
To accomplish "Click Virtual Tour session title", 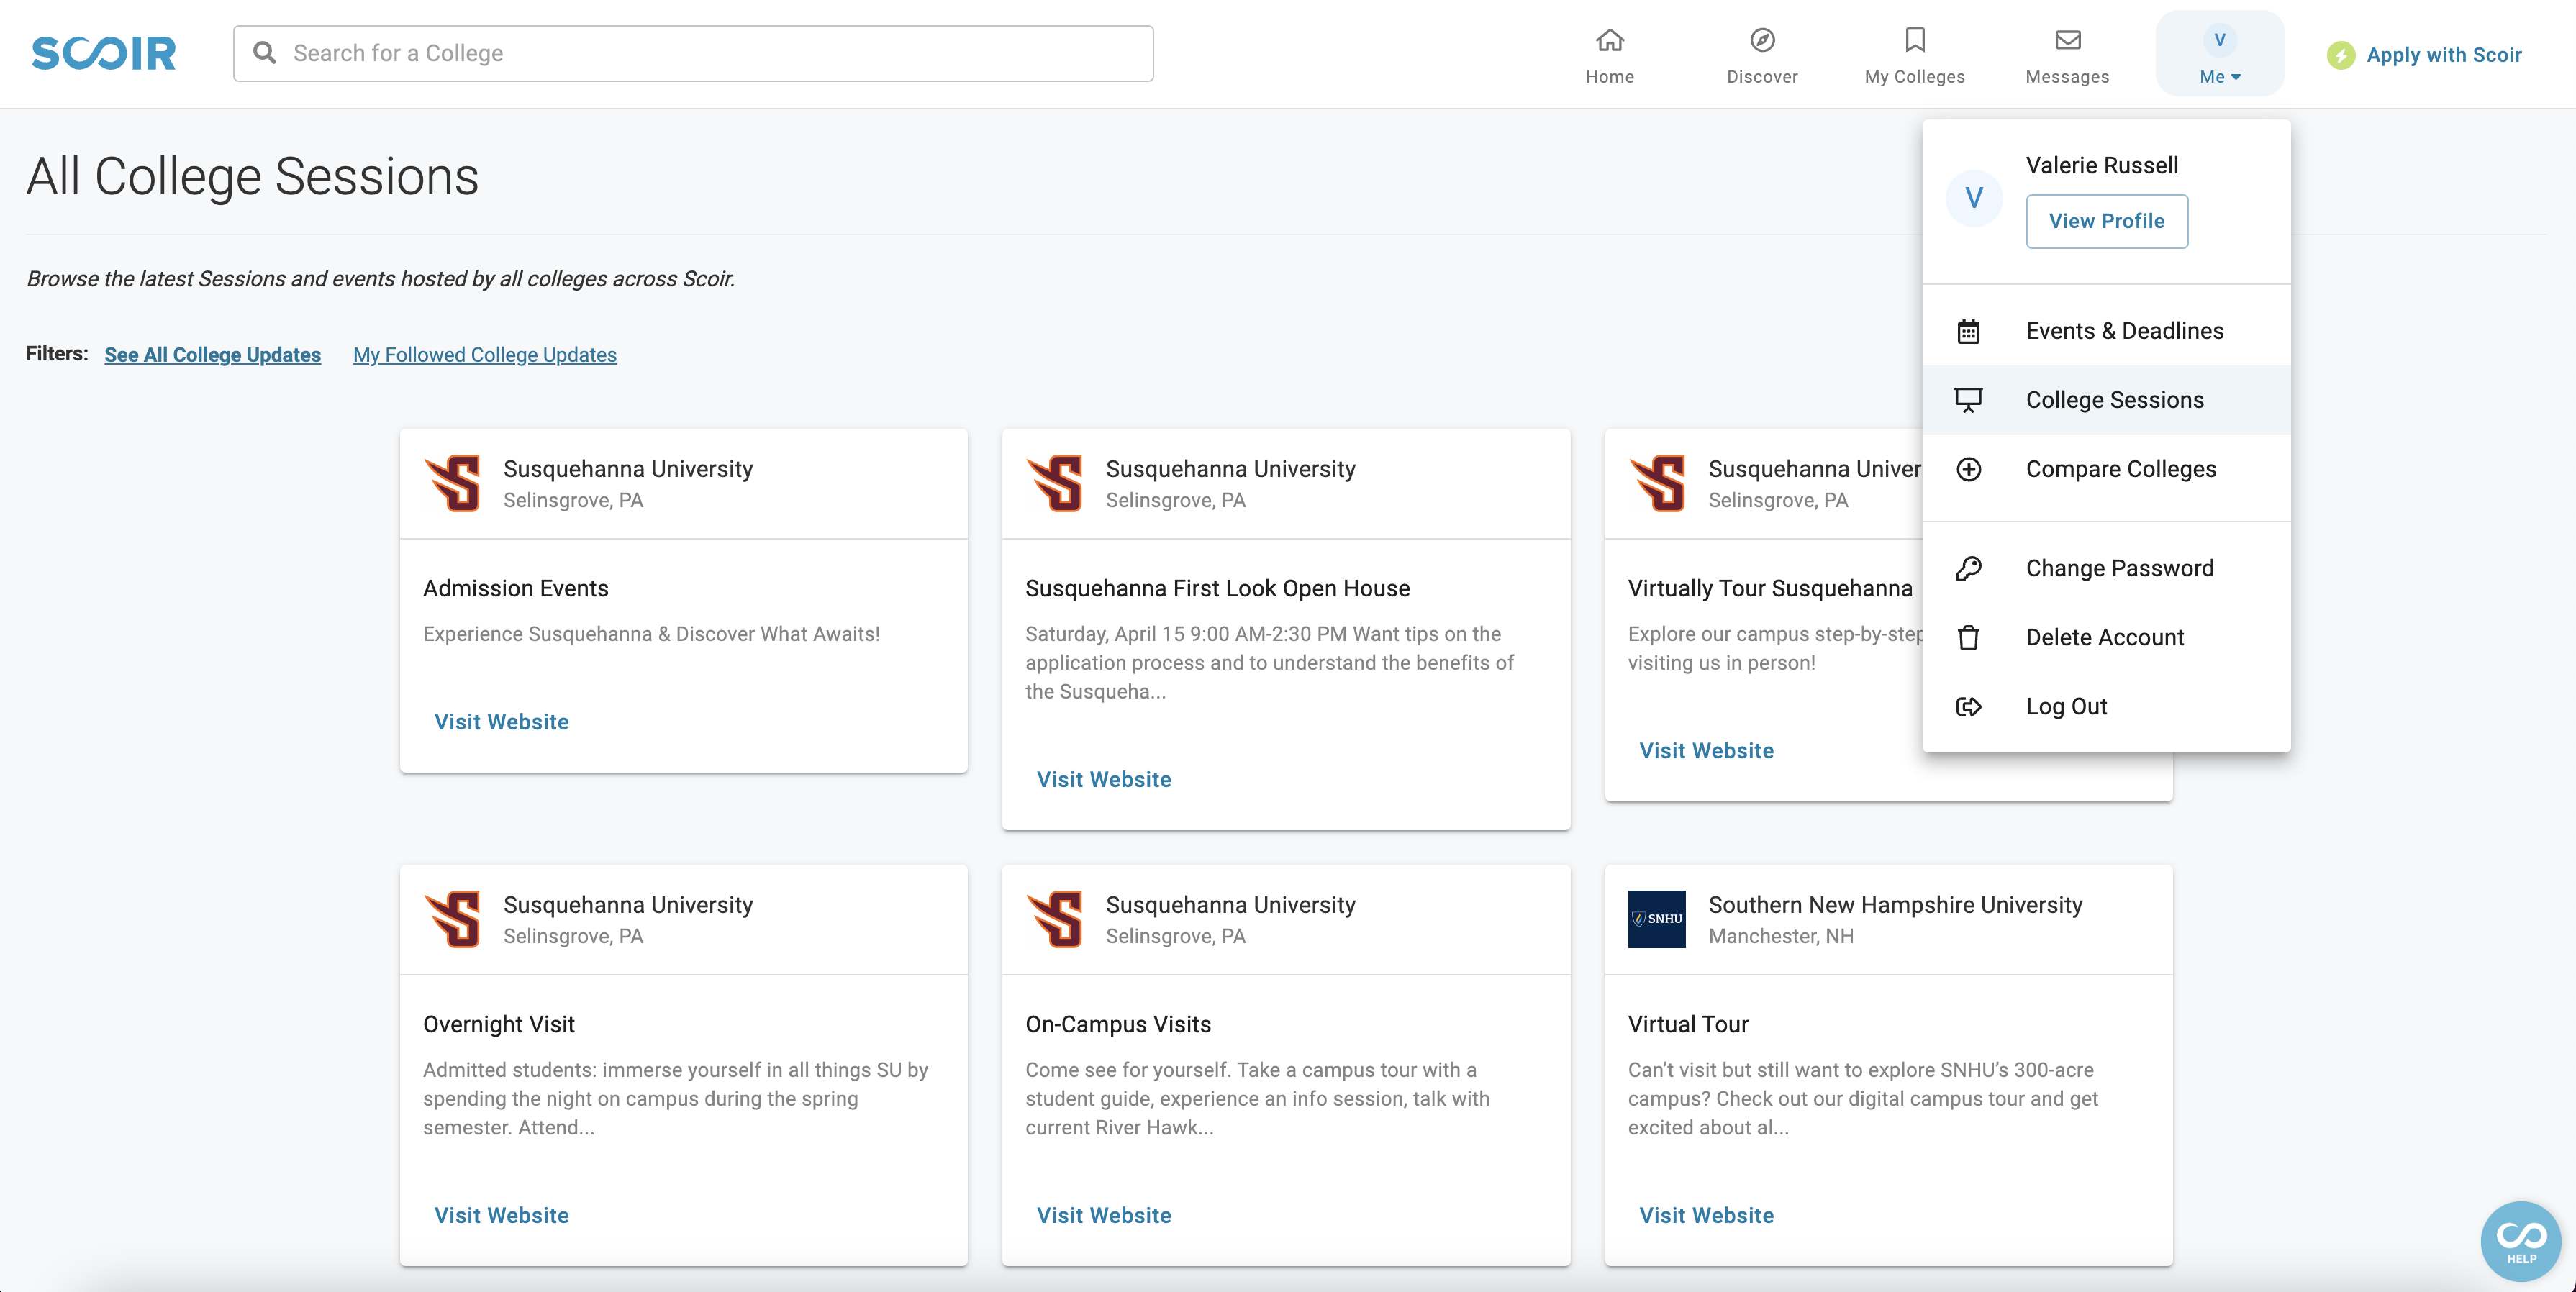I will (1688, 1024).
